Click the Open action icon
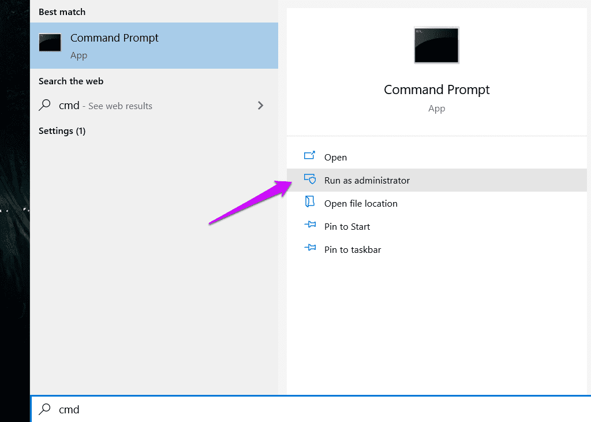The width and height of the screenshot is (591, 422). pos(309,155)
